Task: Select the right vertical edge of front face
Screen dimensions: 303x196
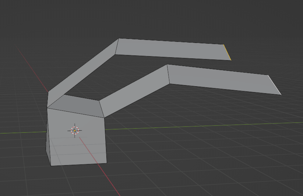Action: coord(105,140)
